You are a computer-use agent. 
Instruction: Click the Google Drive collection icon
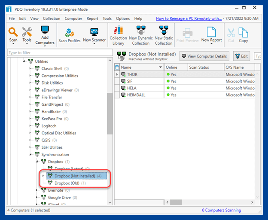click(43, 197)
